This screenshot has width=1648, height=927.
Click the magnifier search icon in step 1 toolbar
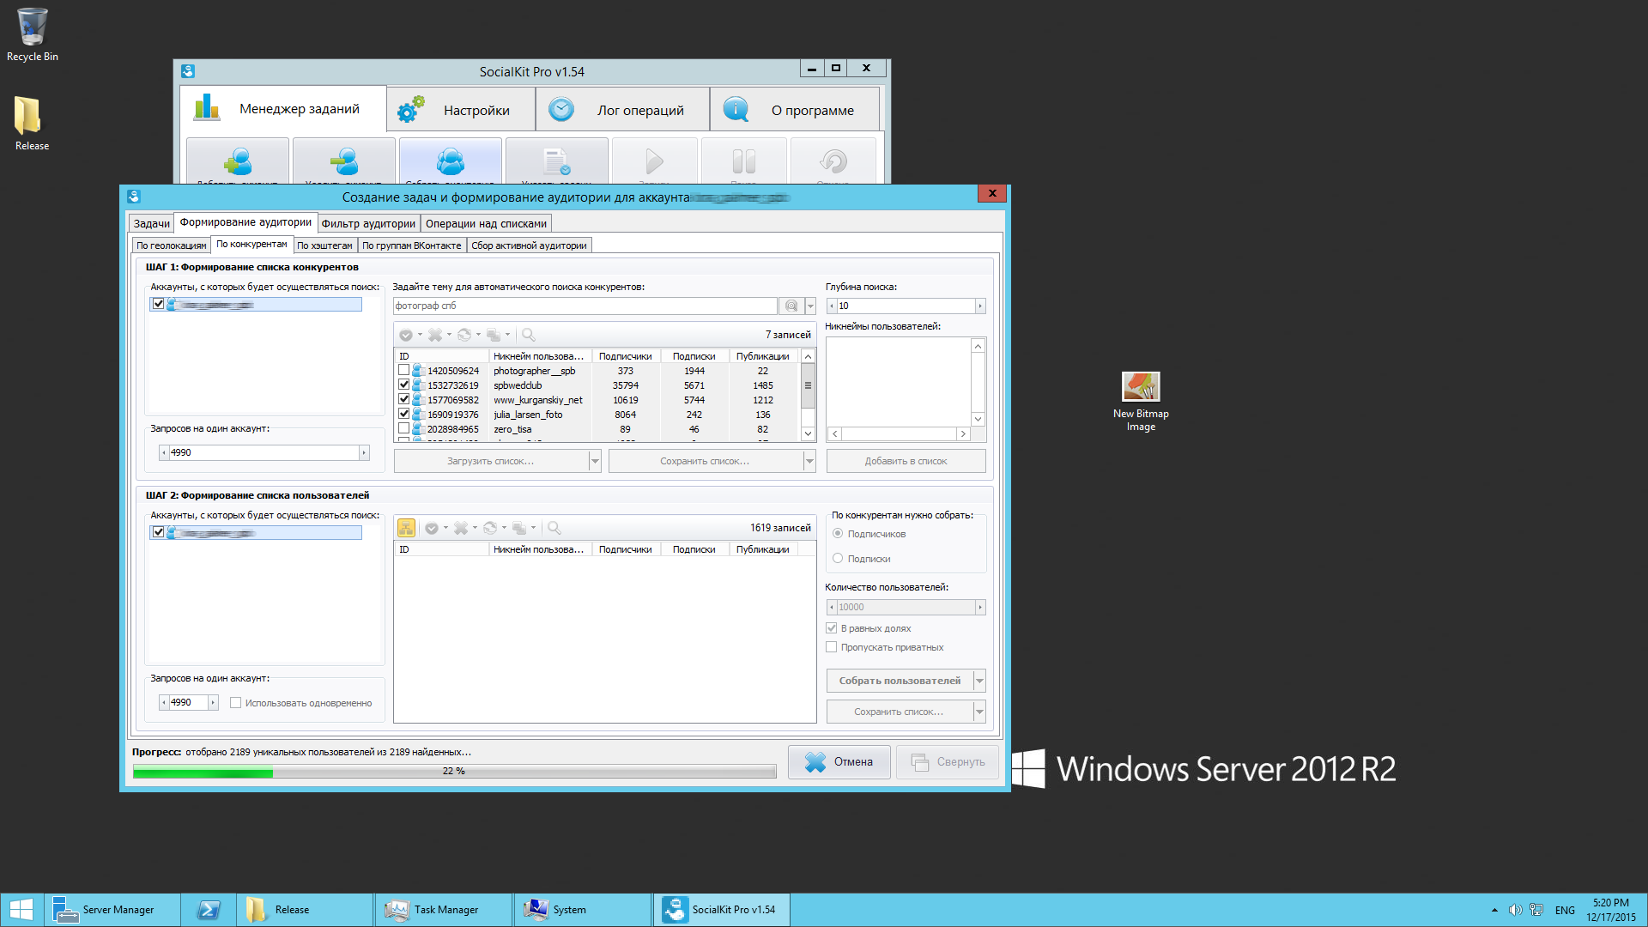coord(529,335)
